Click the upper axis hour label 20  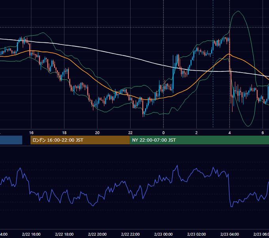(x=97, y=133)
